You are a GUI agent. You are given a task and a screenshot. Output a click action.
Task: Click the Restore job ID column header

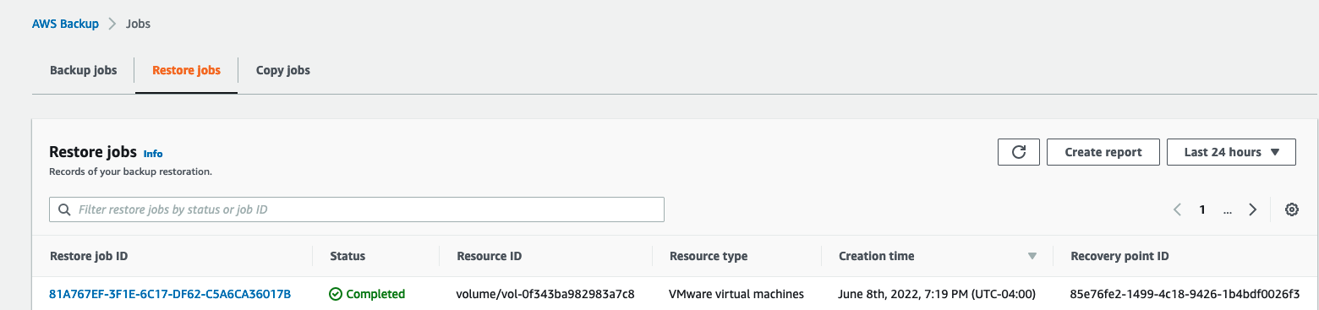[x=89, y=256]
